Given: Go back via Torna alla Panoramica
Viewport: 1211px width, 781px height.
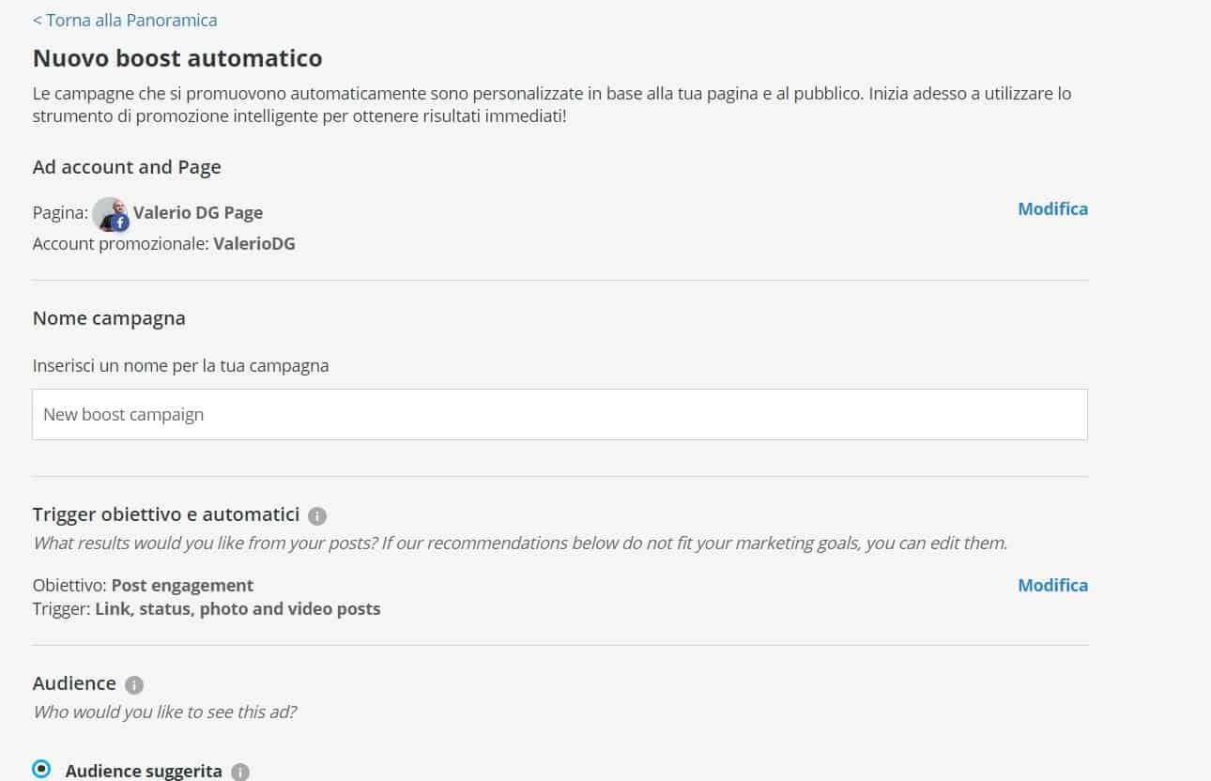Looking at the screenshot, I should click(125, 20).
